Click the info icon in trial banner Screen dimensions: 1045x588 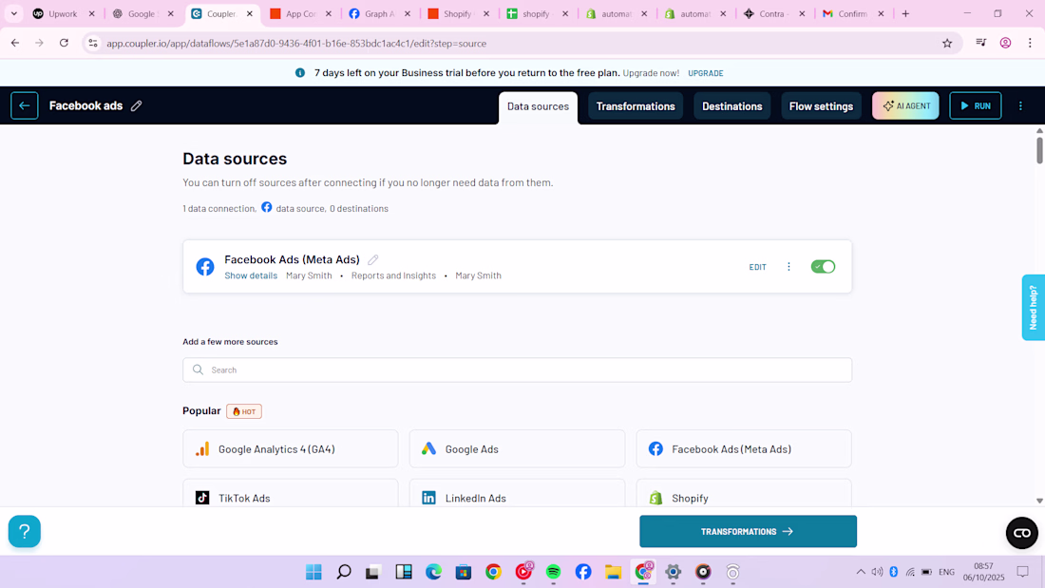click(300, 72)
